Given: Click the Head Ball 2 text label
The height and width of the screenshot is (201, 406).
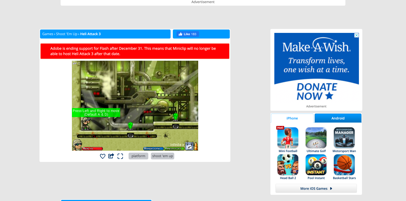Looking at the screenshot, I should point(288,178).
